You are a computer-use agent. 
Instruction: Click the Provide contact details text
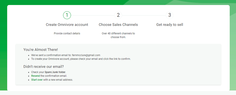(67, 33)
